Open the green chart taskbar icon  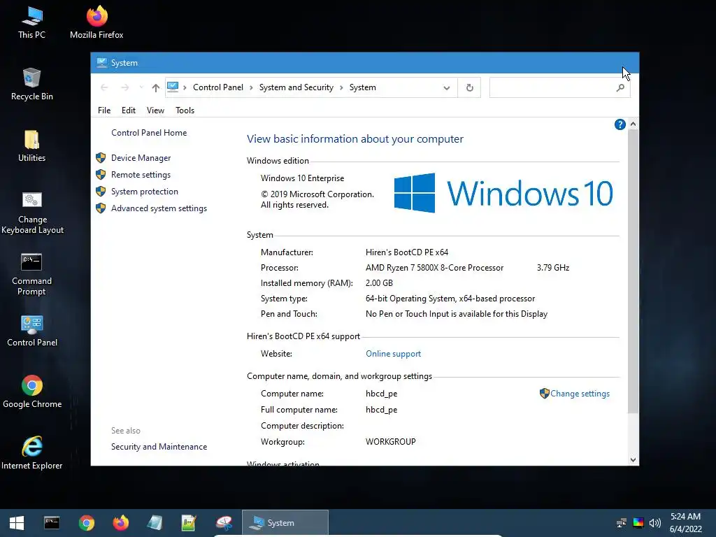189,523
